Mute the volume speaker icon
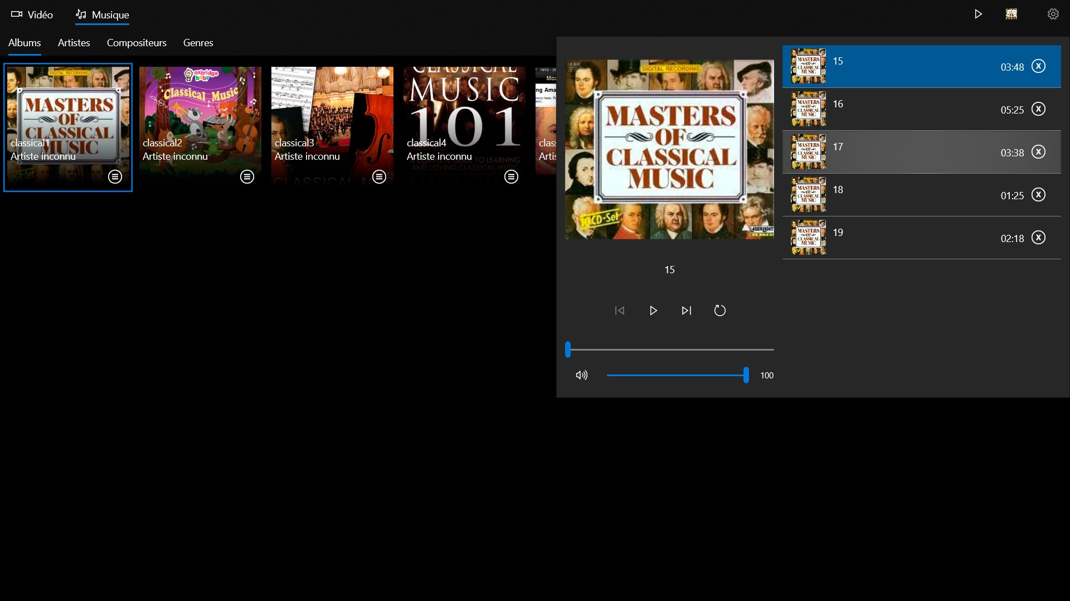The image size is (1070, 601). [x=581, y=375]
